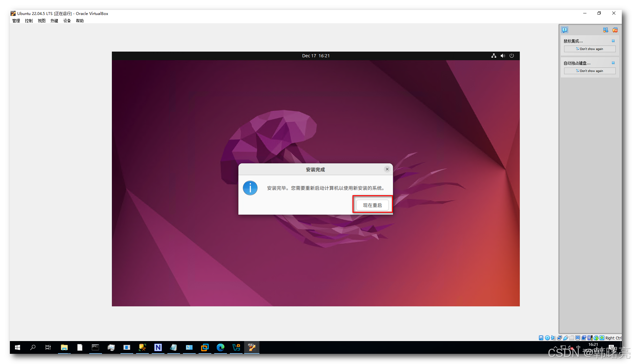The image size is (632, 364).
Task: Click the USB devices status icon
Action: (566, 338)
